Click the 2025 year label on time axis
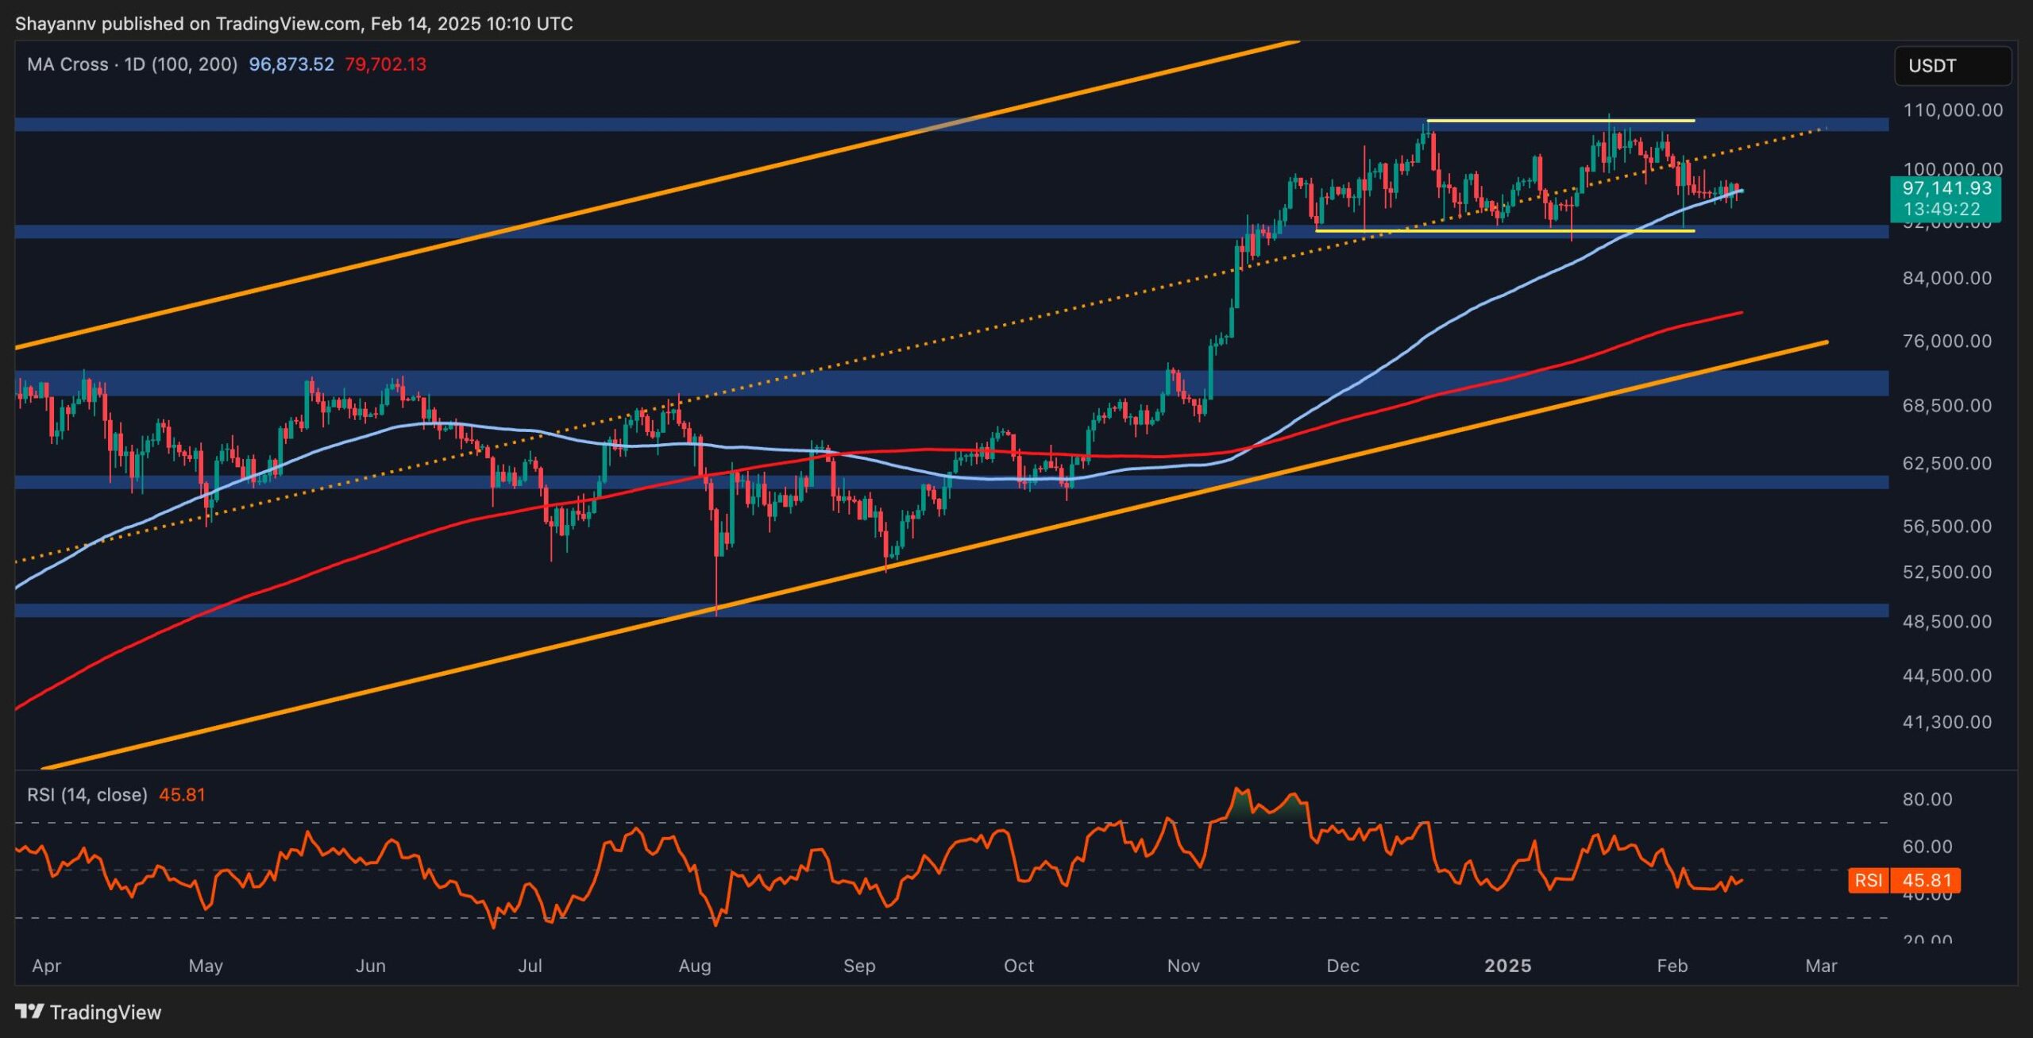The height and width of the screenshot is (1038, 2033). (1507, 966)
